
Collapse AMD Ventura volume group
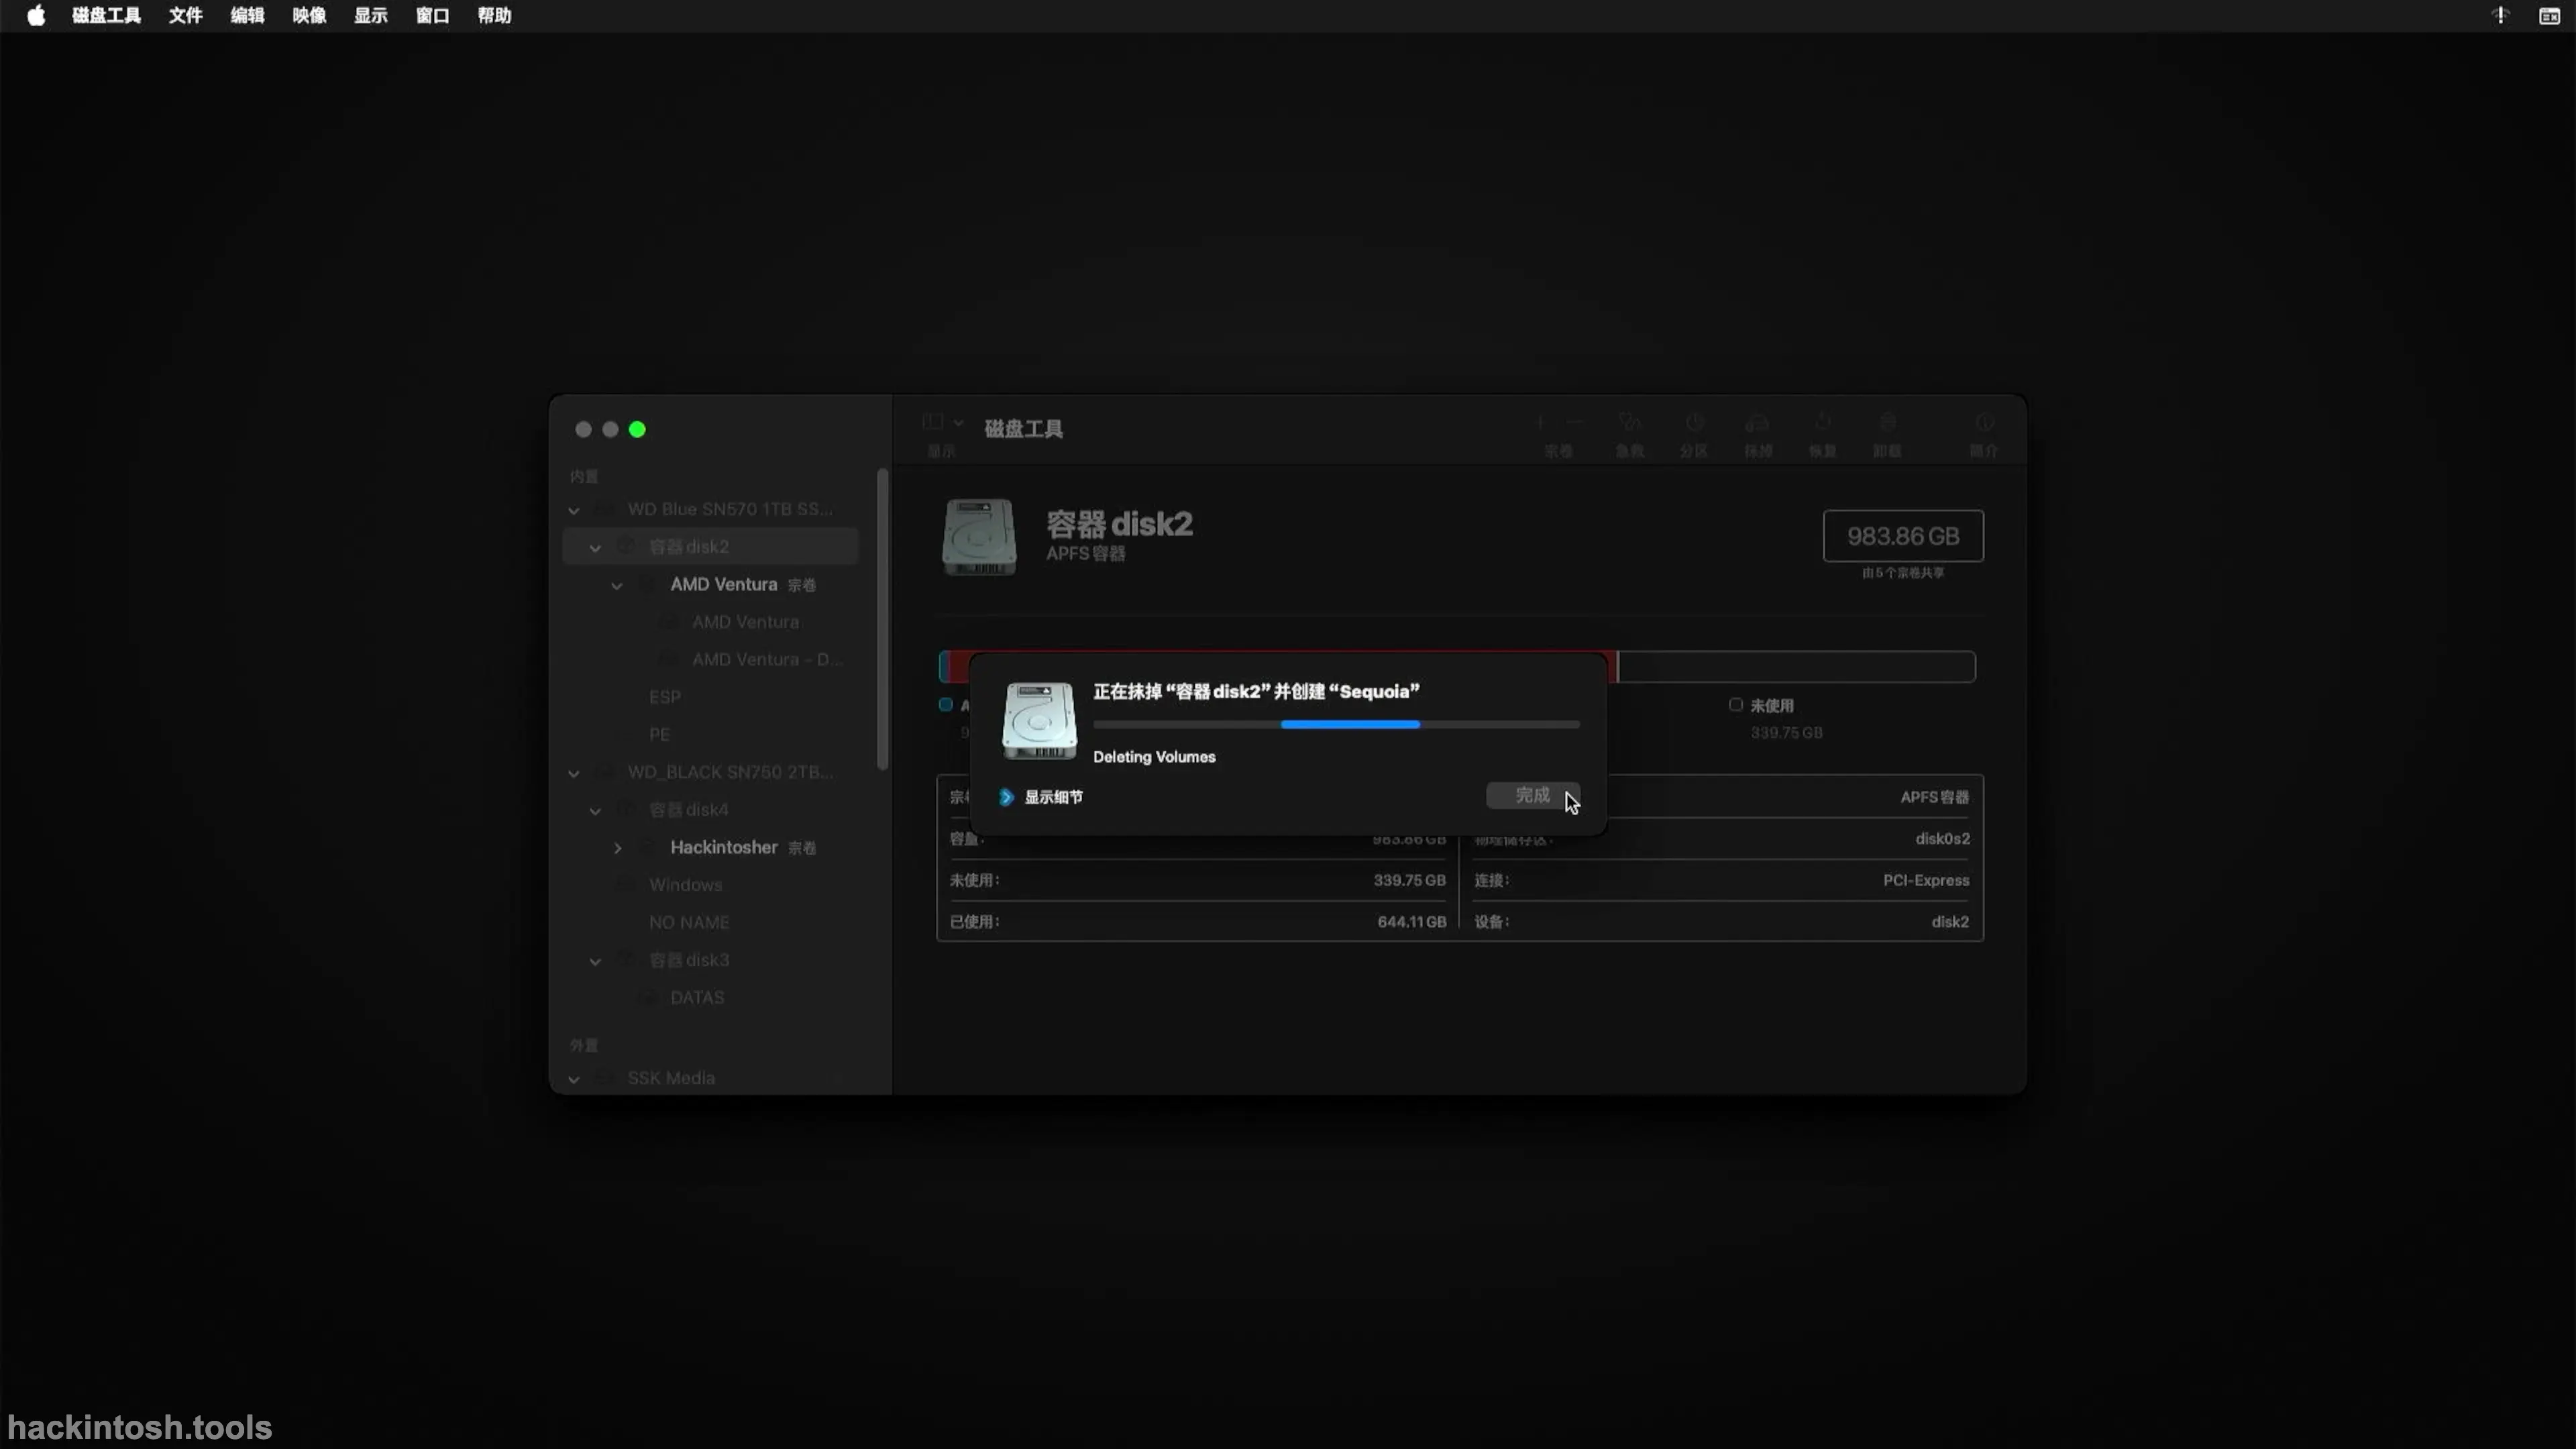[617, 586]
